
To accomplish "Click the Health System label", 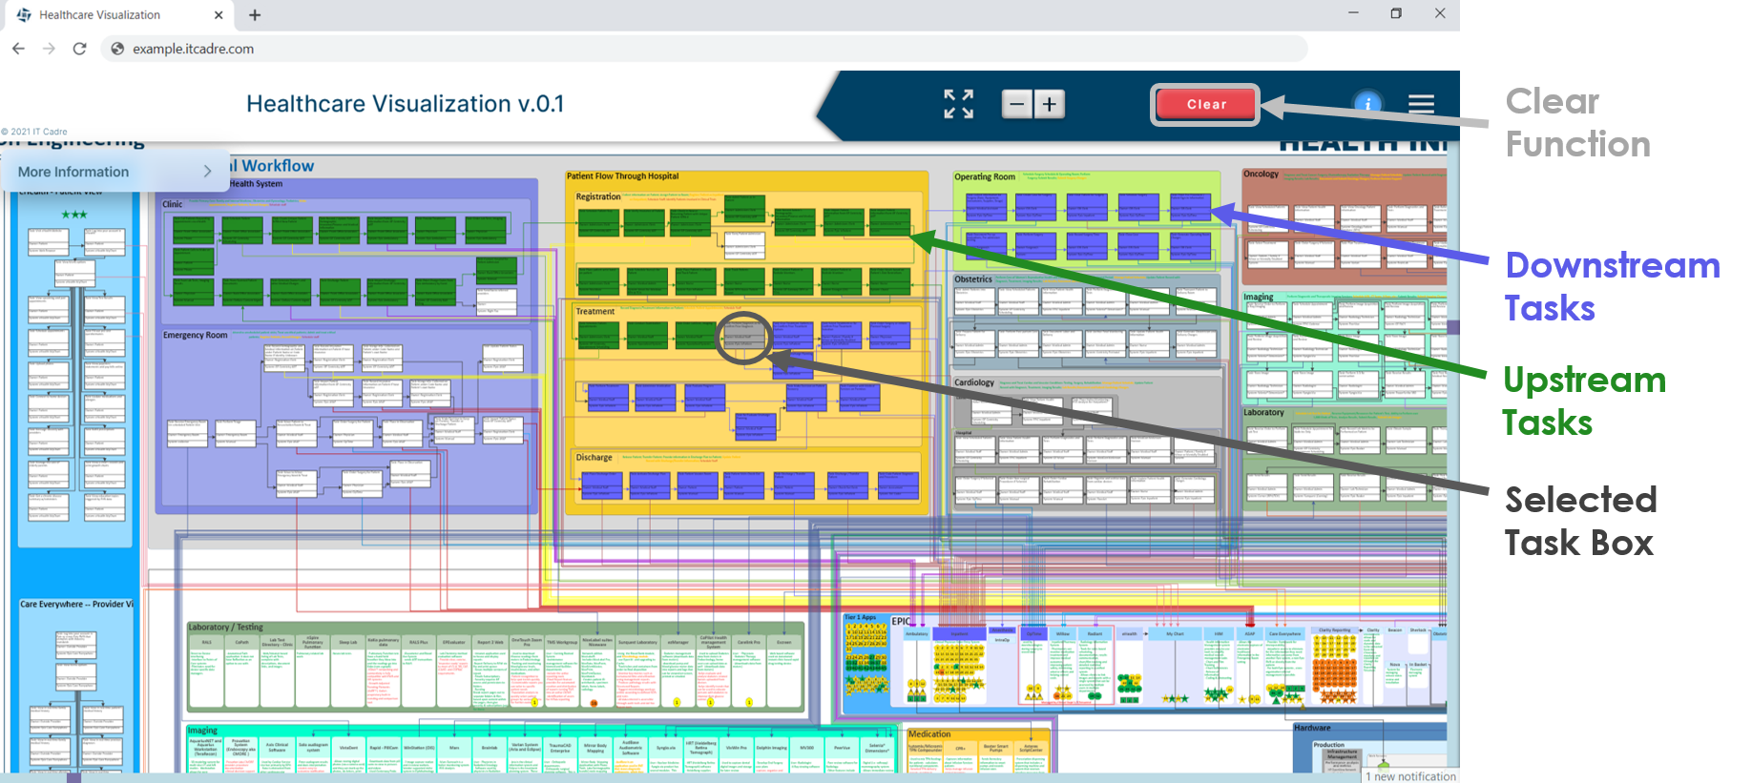I will (256, 183).
